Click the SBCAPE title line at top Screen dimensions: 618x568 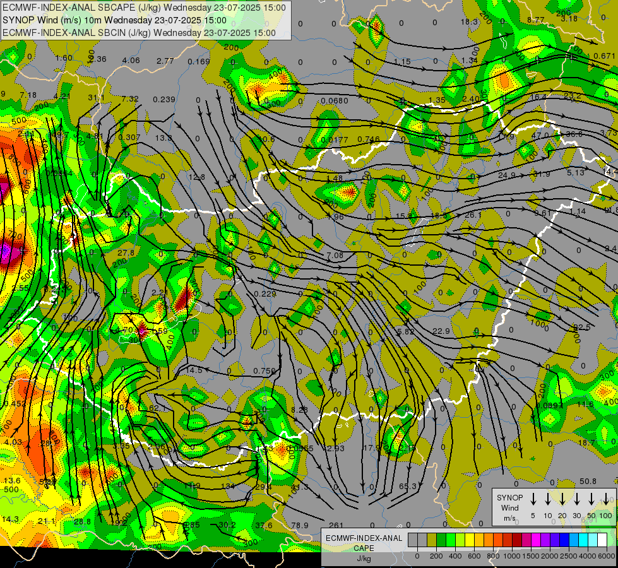145,8
